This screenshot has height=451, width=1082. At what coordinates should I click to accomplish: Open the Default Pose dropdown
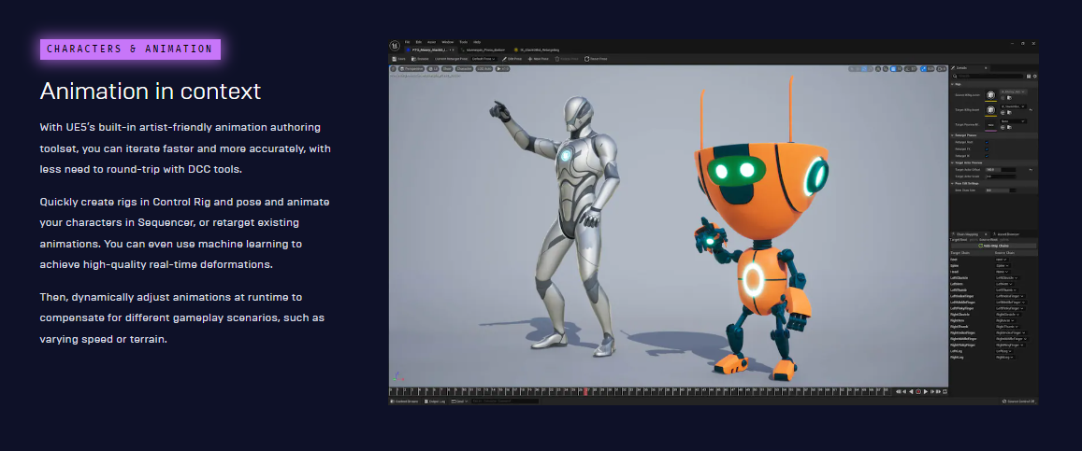point(483,58)
